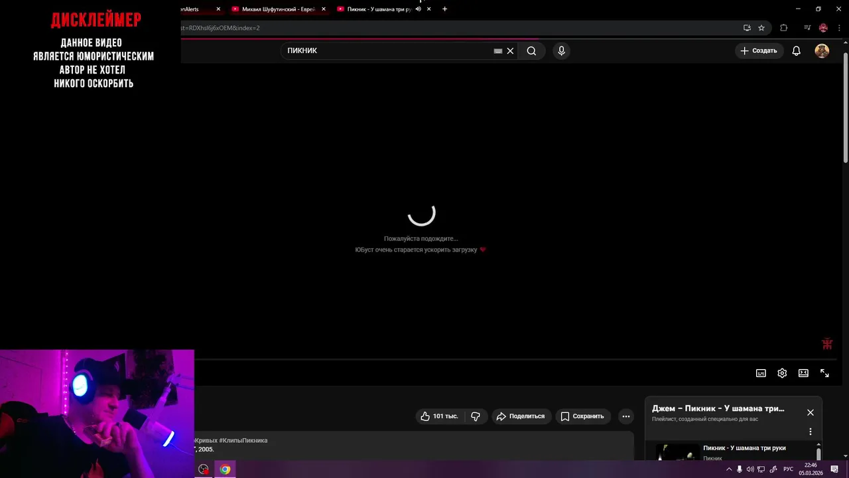
Task: Open Chrome profile avatar
Action: (x=823, y=28)
